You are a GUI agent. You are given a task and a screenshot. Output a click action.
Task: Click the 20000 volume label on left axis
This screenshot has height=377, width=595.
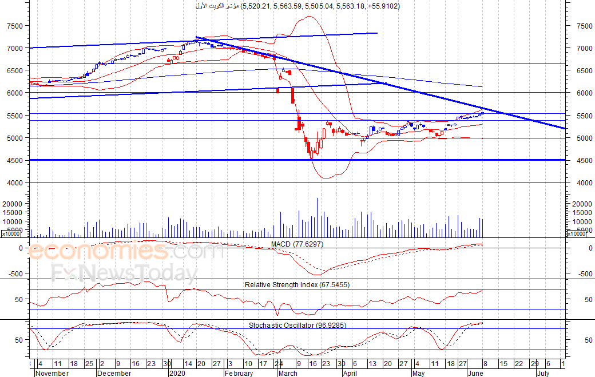click(x=13, y=204)
